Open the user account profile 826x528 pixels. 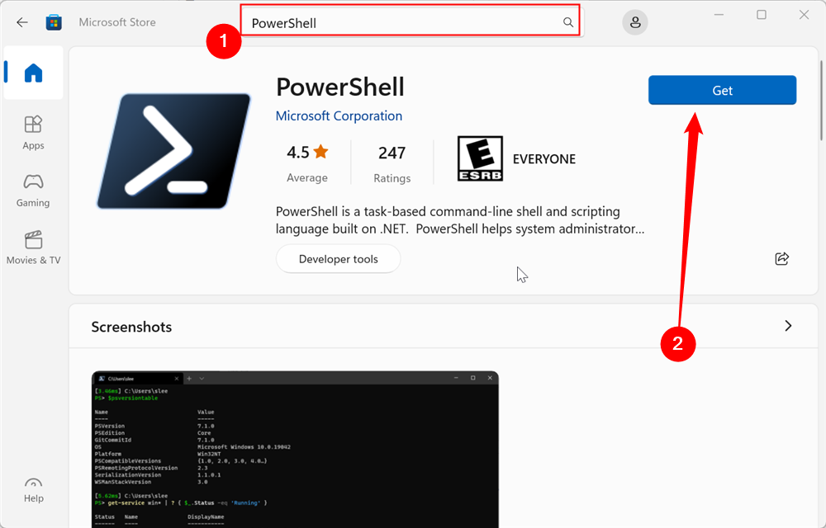634,22
